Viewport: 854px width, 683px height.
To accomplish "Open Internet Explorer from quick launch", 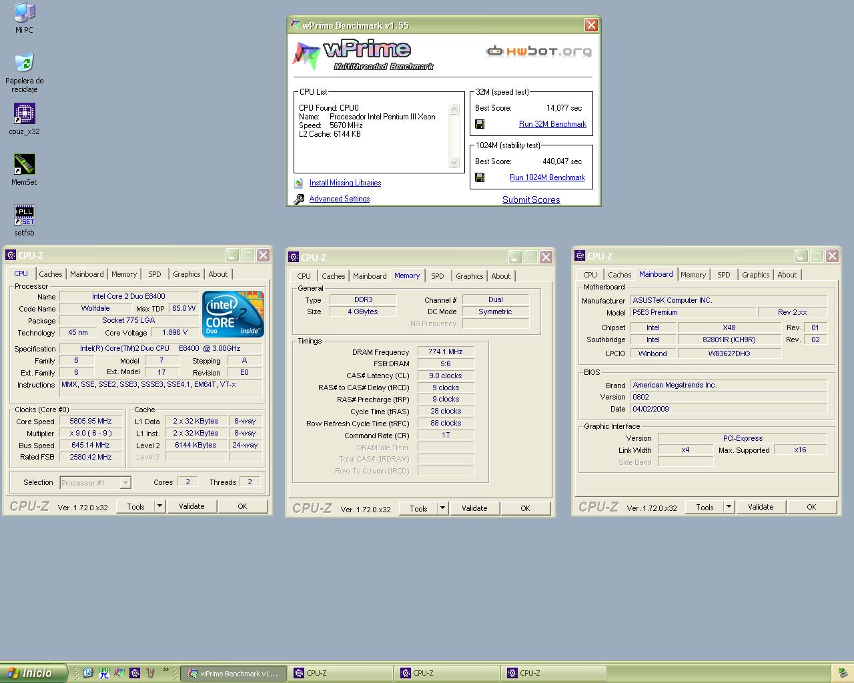I will 87,673.
